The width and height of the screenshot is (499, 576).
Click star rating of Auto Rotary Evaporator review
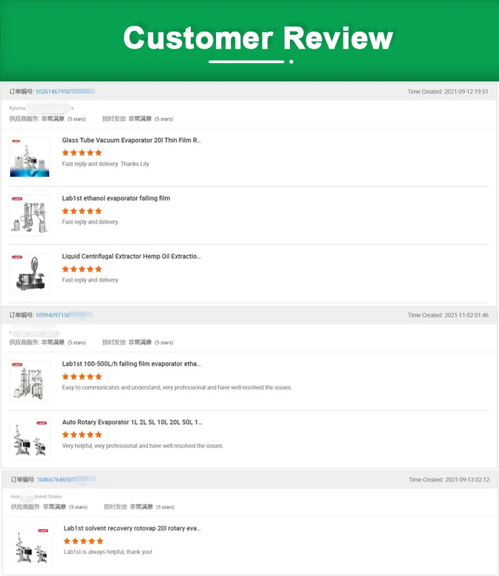(81, 435)
